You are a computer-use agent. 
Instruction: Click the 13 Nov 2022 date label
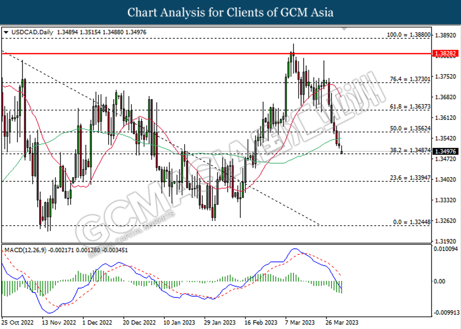(59, 323)
